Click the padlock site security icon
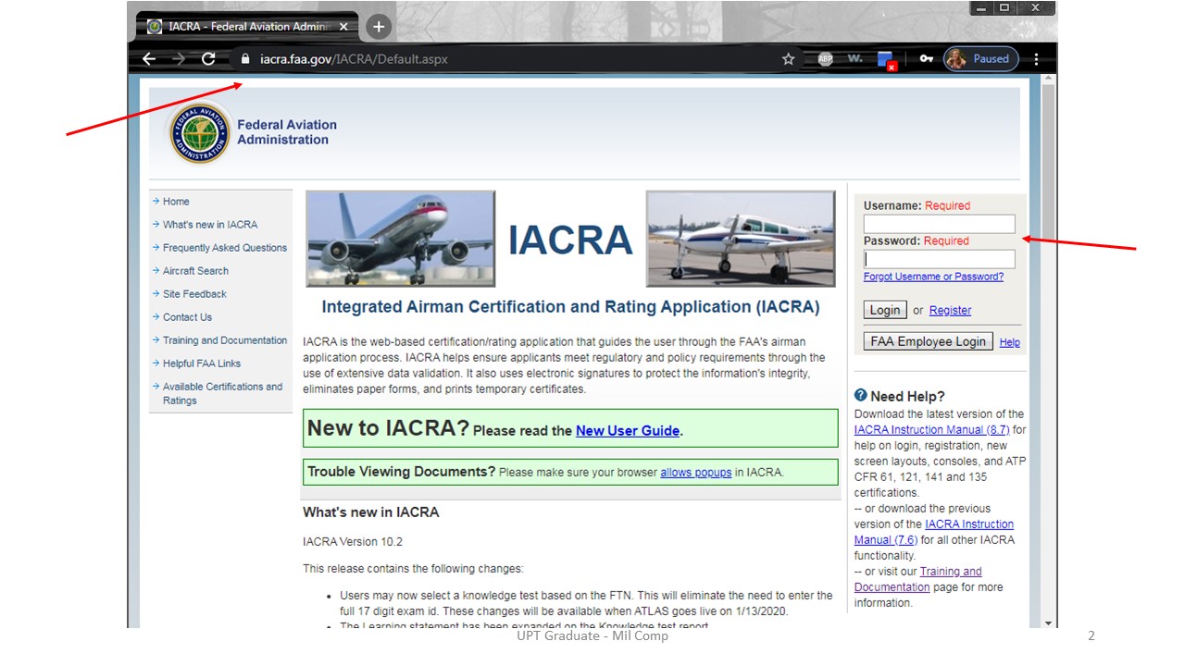The width and height of the screenshot is (1185, 666). click(x=245, y=59)
